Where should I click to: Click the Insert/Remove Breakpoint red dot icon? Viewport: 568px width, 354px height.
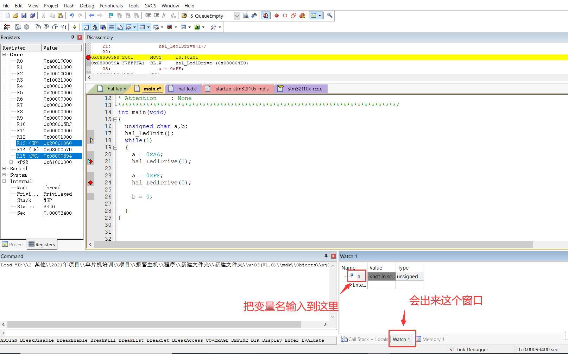tap(277, 15)
